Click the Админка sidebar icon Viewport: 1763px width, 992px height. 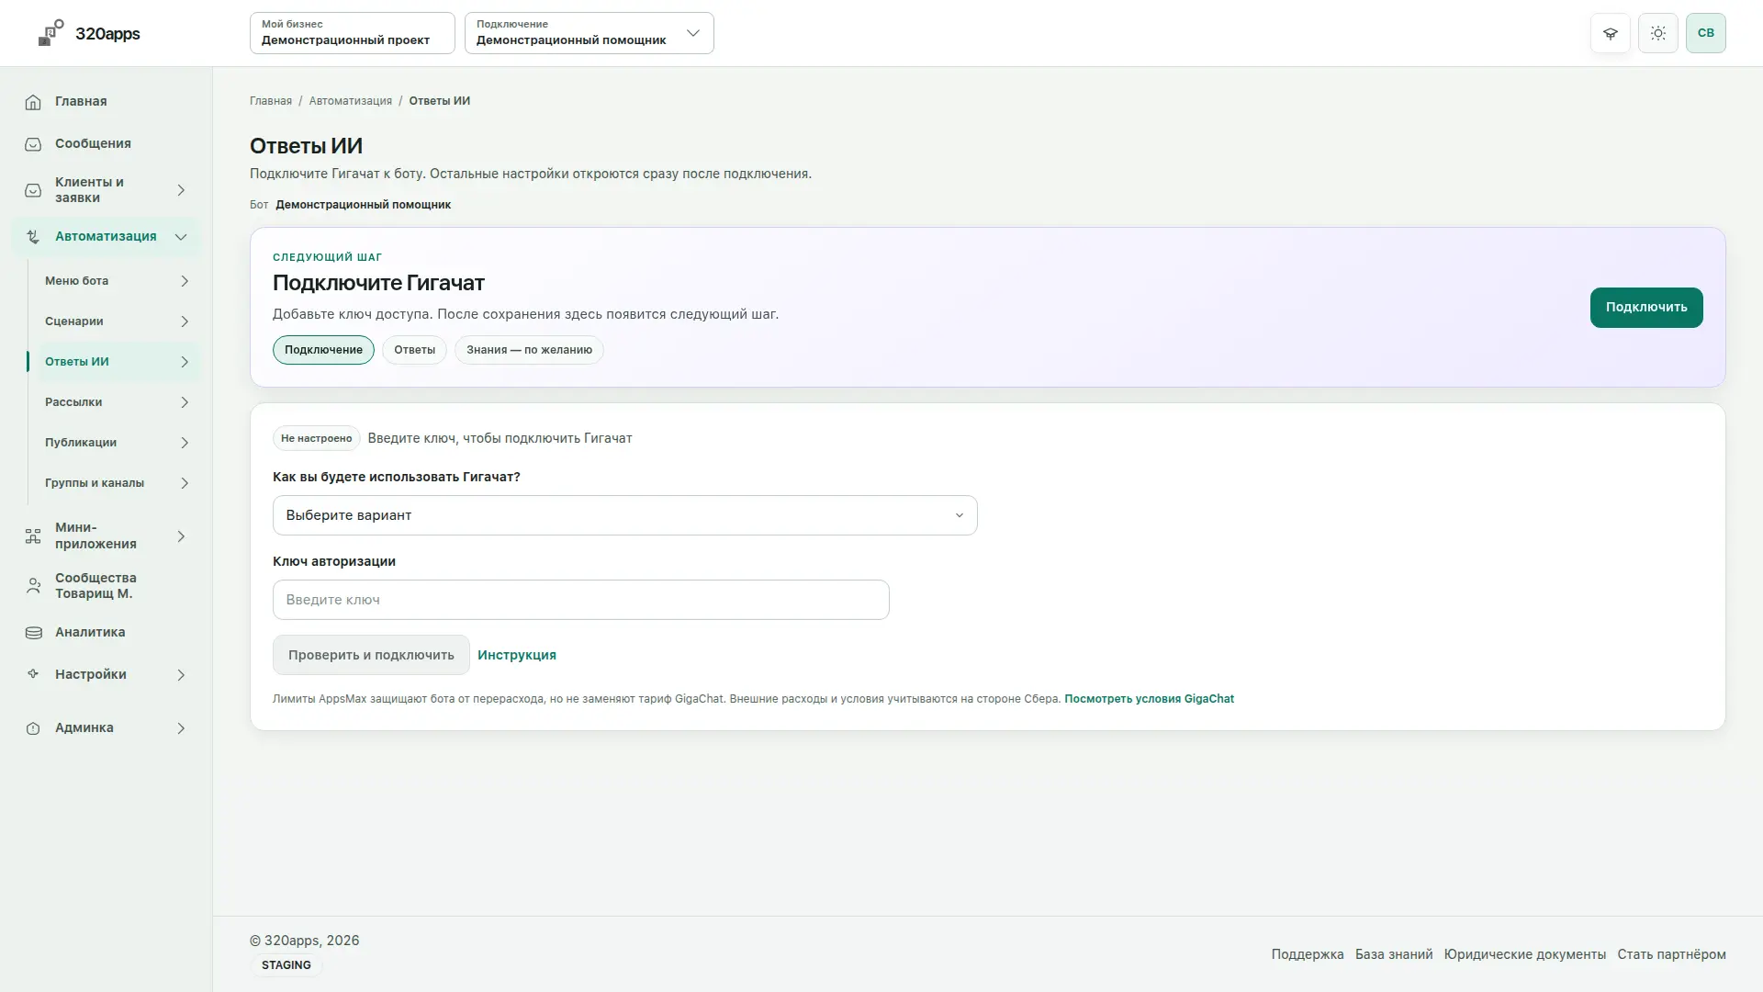pos(33,728)
